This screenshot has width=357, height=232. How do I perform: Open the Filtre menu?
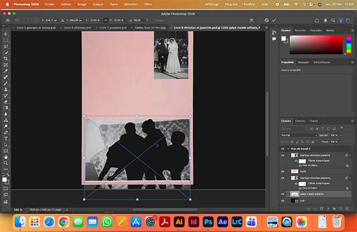tap(148, 4)
